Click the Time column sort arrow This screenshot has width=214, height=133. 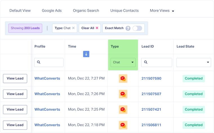[x=86, y=54]
